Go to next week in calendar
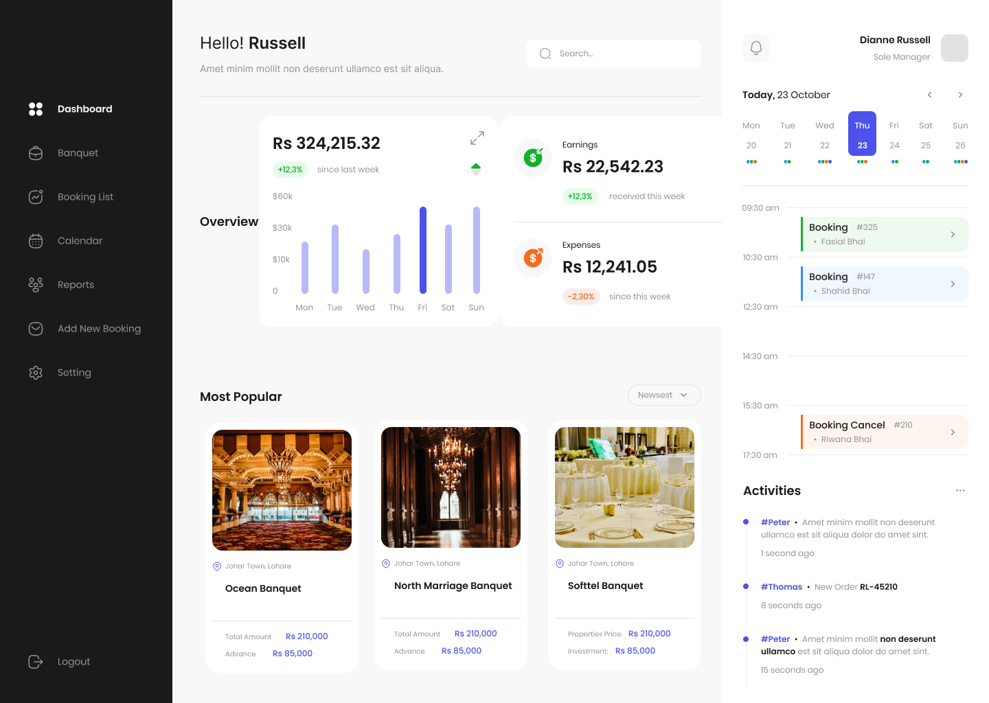 pos(960,95)
